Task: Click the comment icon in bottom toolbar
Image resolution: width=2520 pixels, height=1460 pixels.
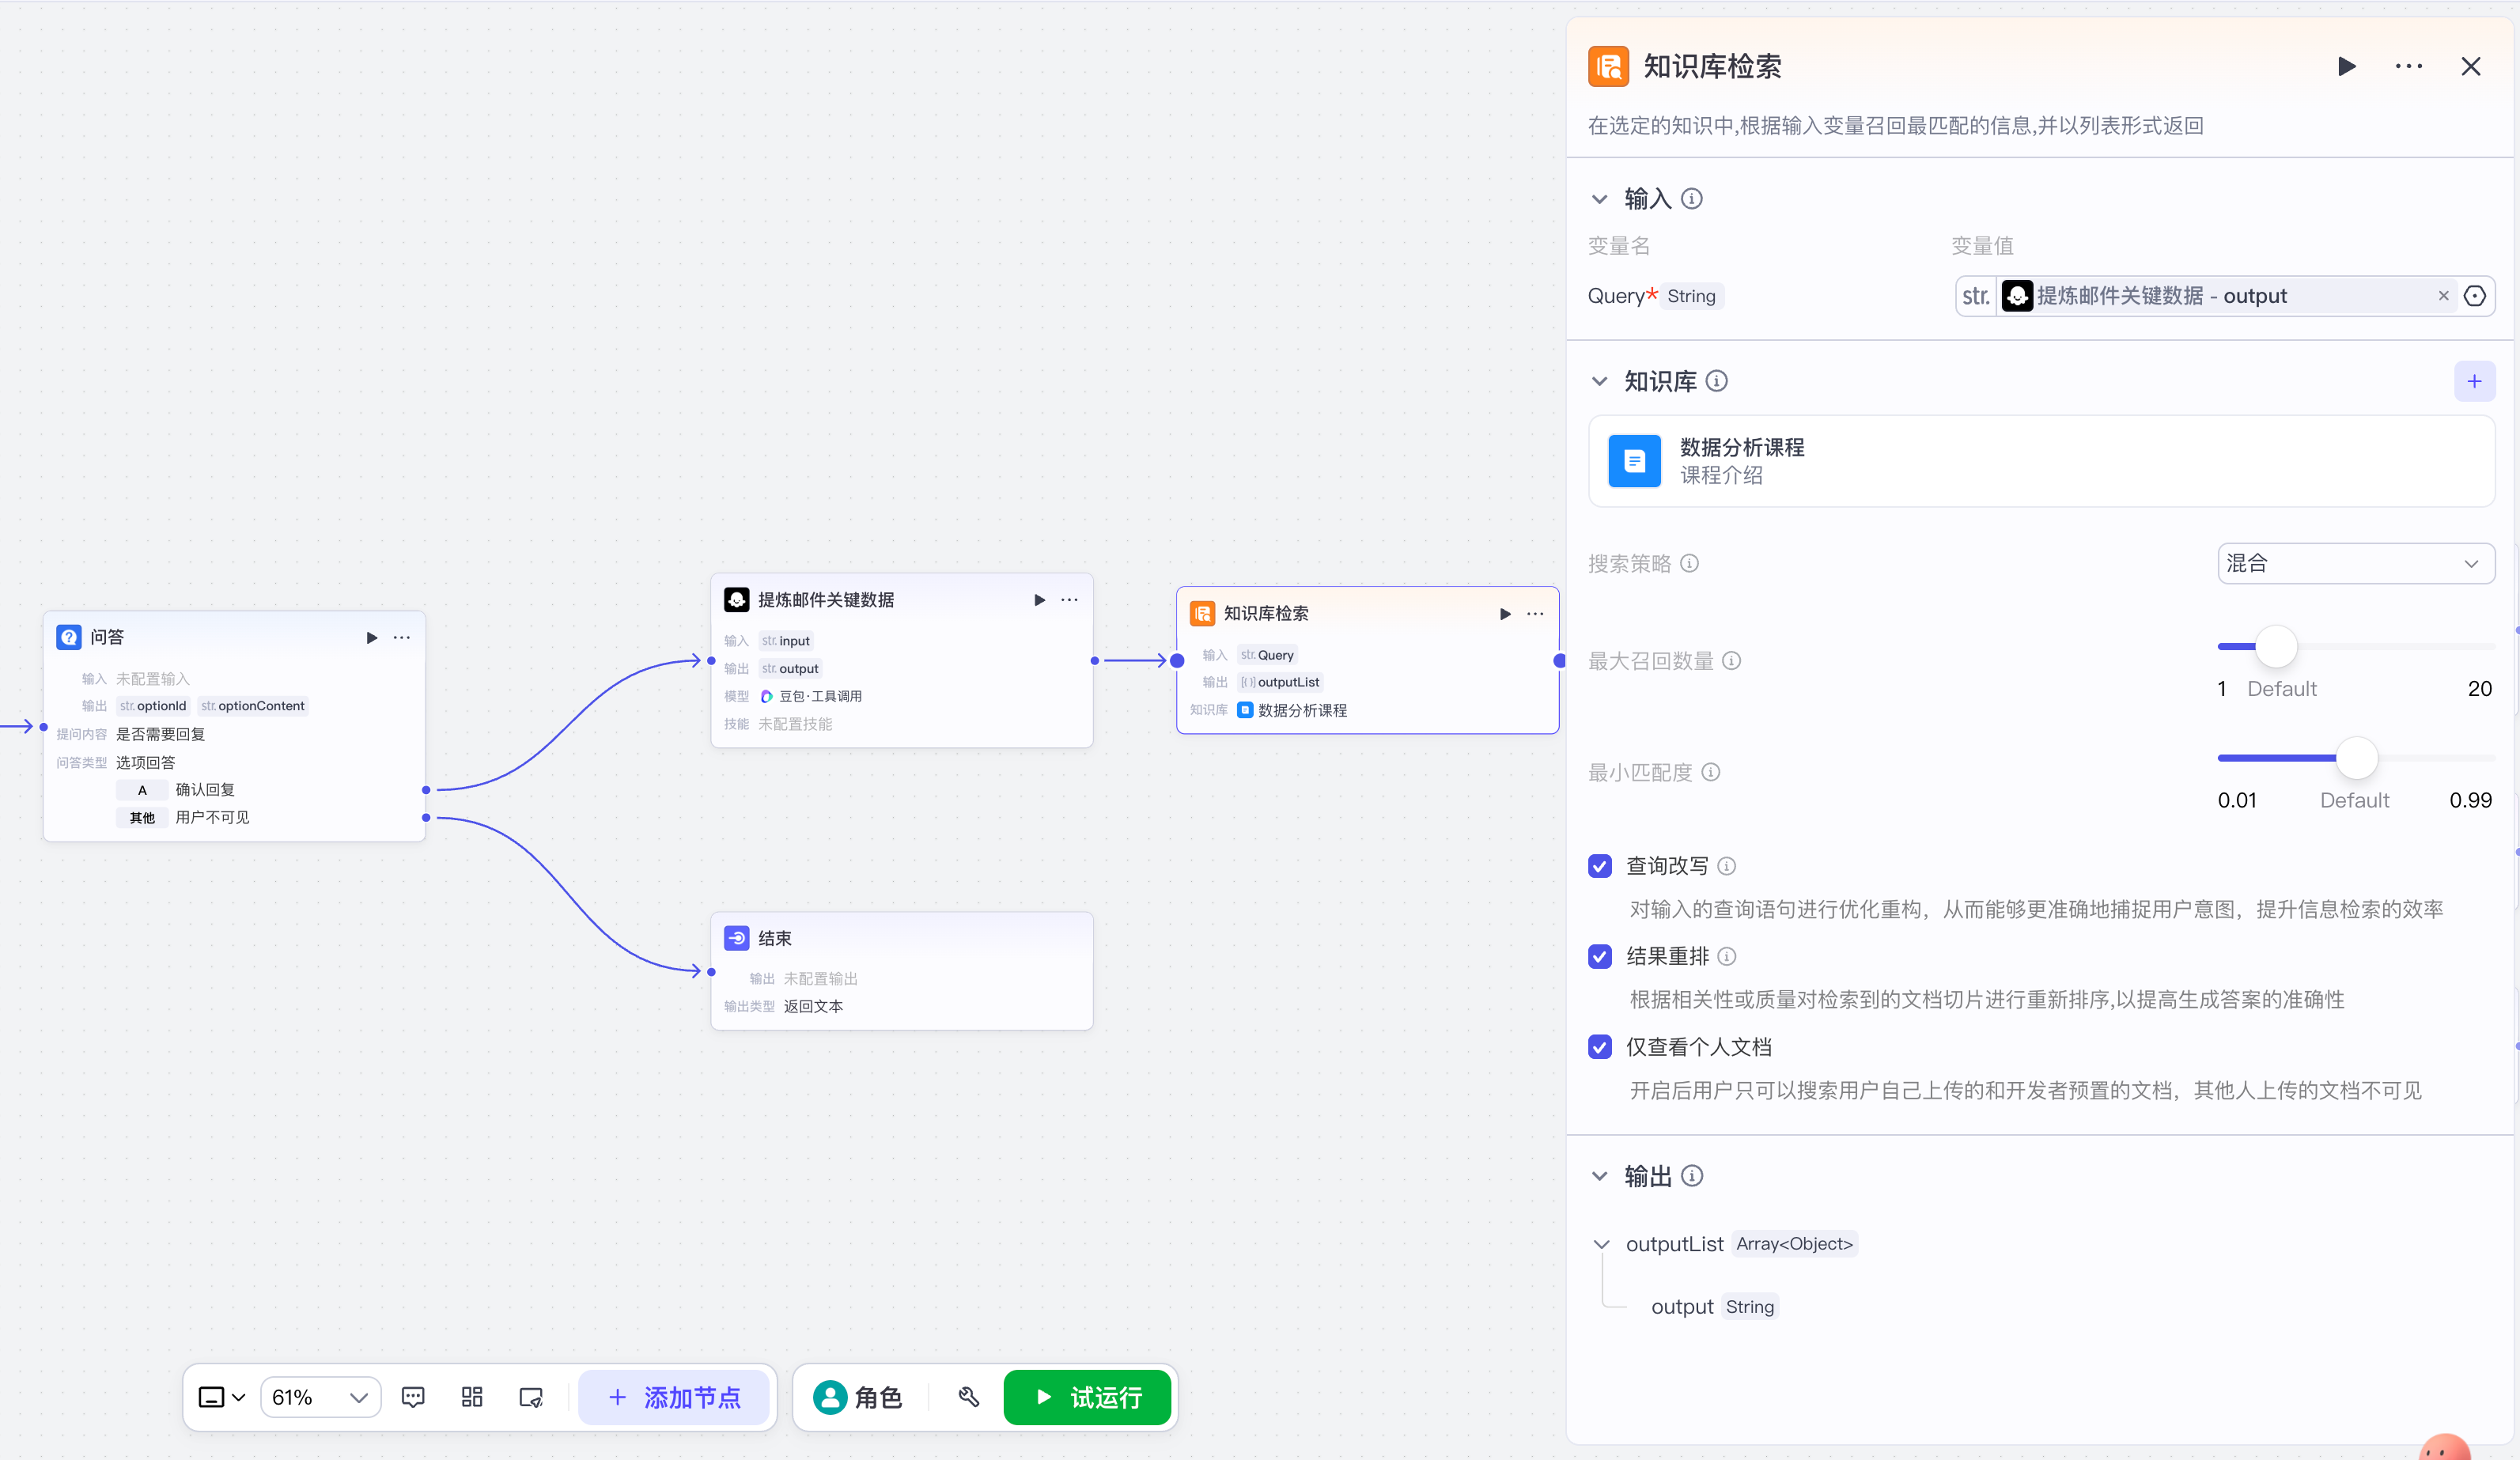Action: coord(413,1397)
